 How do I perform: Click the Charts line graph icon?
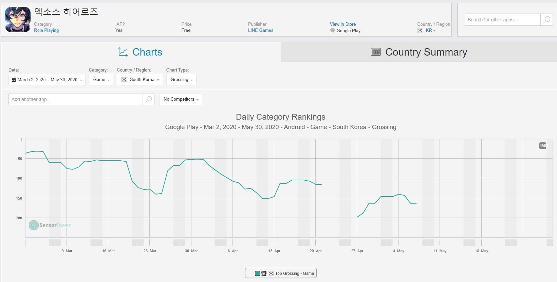[x=123, y=52]
